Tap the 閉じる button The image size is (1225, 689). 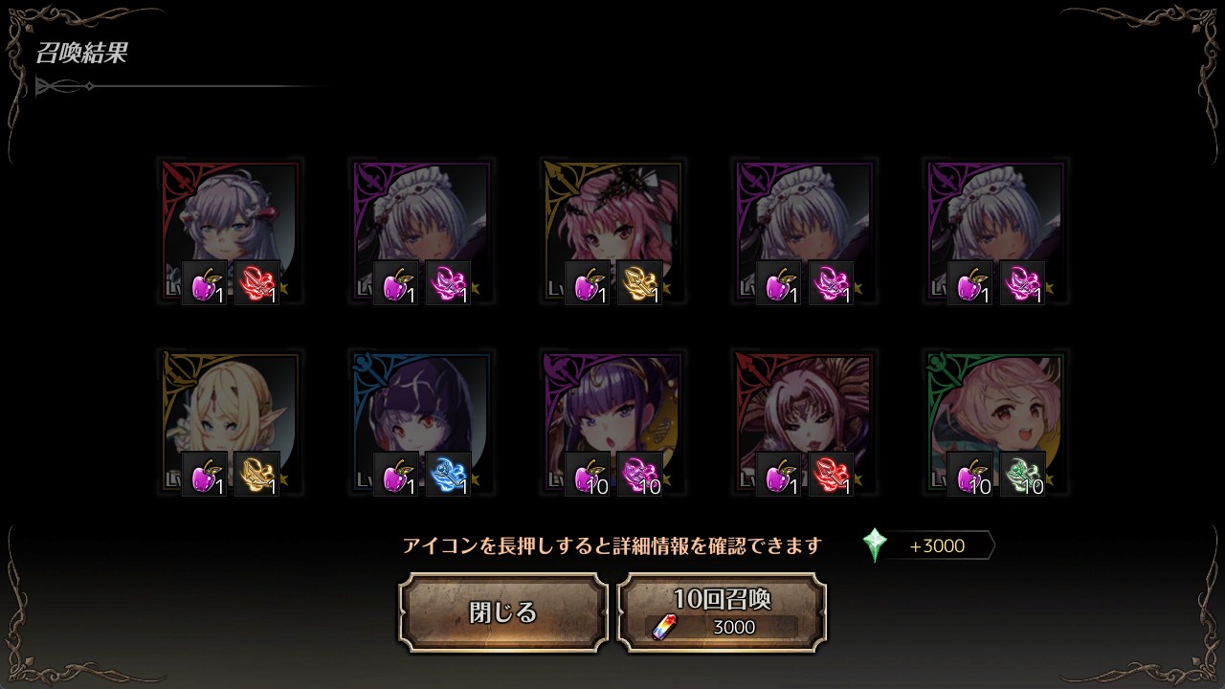(x=503, y=612)
